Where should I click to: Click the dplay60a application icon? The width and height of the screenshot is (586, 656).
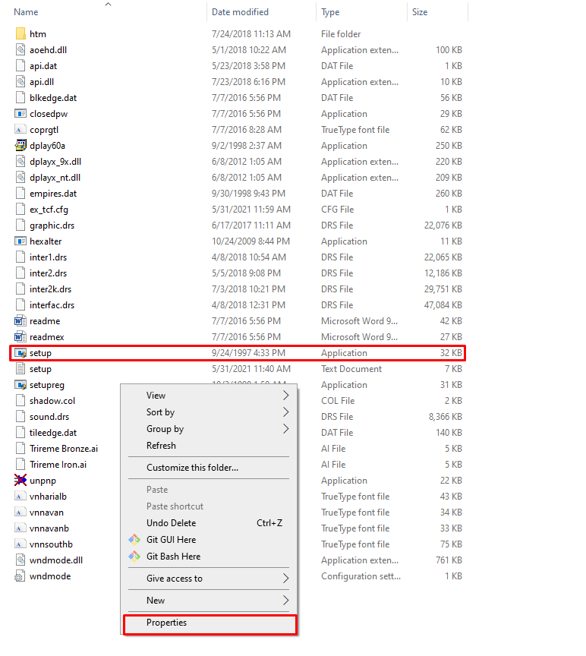click(20, 146)
